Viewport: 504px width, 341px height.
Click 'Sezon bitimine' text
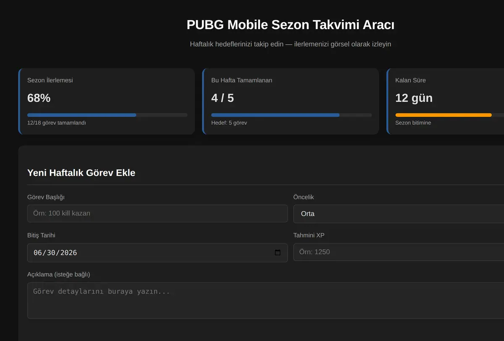(413, 123)
